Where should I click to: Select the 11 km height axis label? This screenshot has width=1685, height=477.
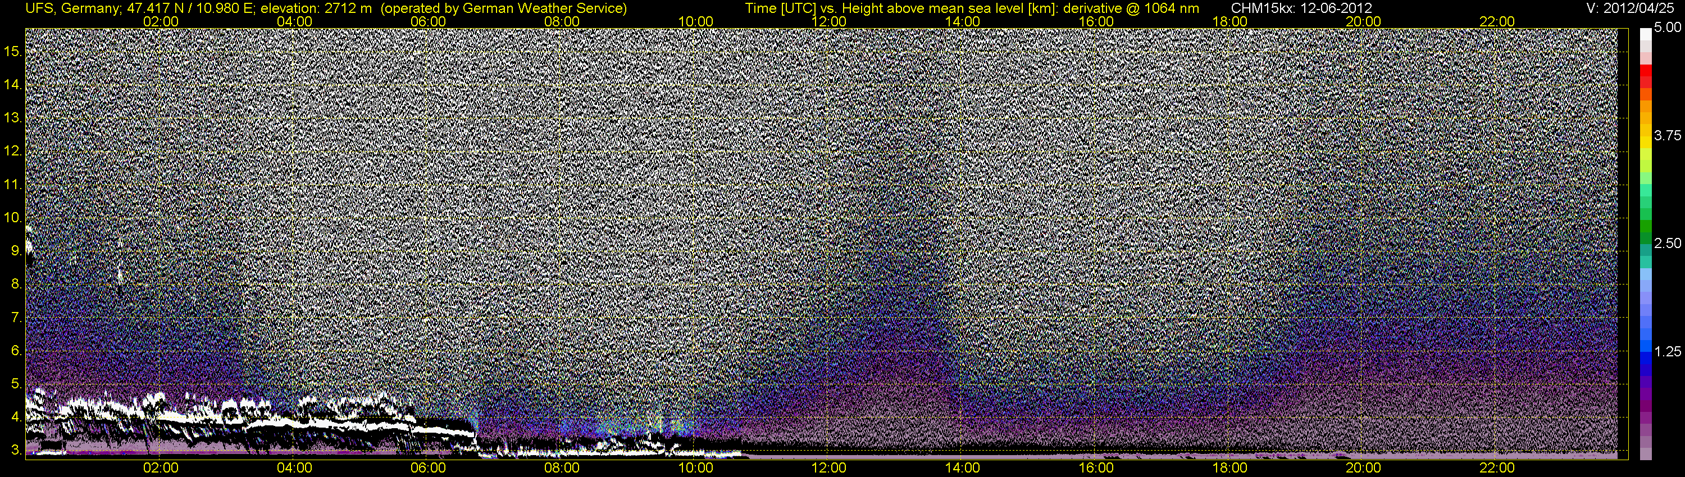coord(12,185)
